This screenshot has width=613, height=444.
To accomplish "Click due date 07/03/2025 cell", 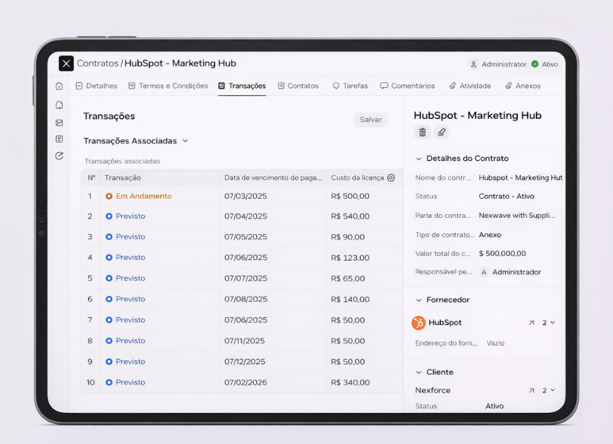I will (273, 197).
